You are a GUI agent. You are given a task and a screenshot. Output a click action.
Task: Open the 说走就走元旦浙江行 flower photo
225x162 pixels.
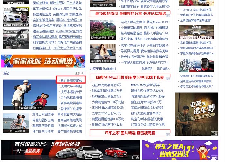coord(103,30)
